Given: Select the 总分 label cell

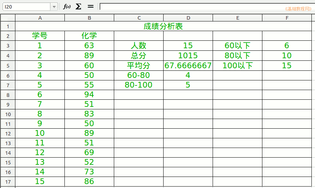Looking at the screenshot, I should [139, 55].
